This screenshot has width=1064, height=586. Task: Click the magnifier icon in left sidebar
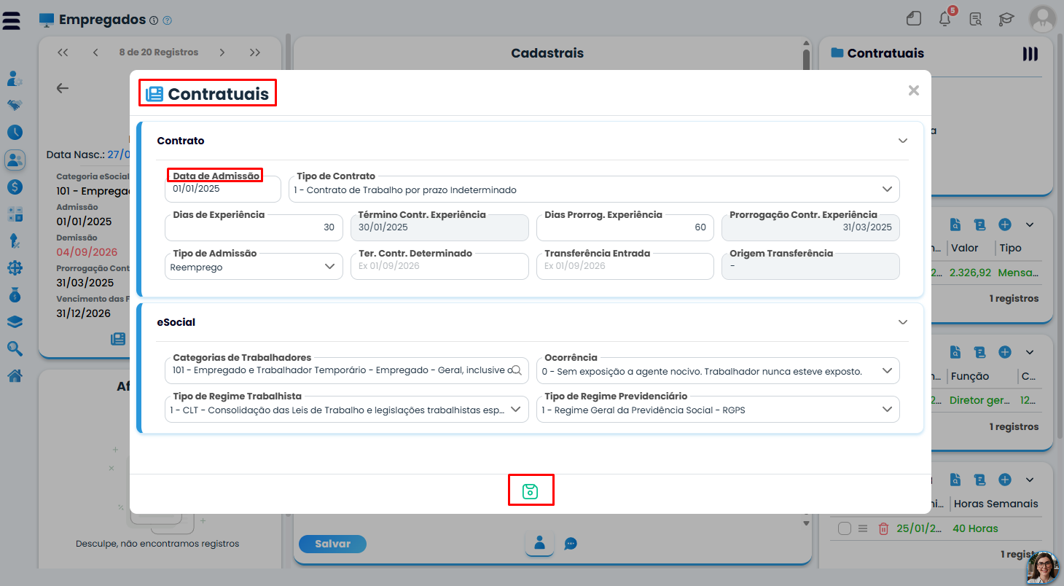(15, 349)
